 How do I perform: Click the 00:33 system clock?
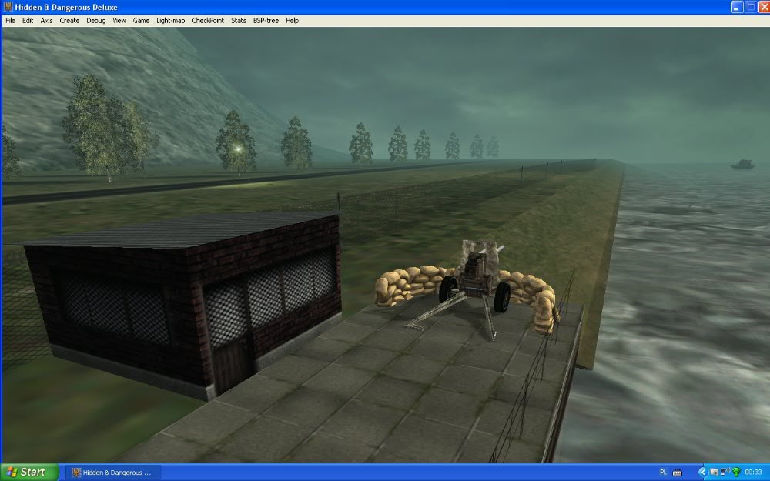(x=753, y=473)
